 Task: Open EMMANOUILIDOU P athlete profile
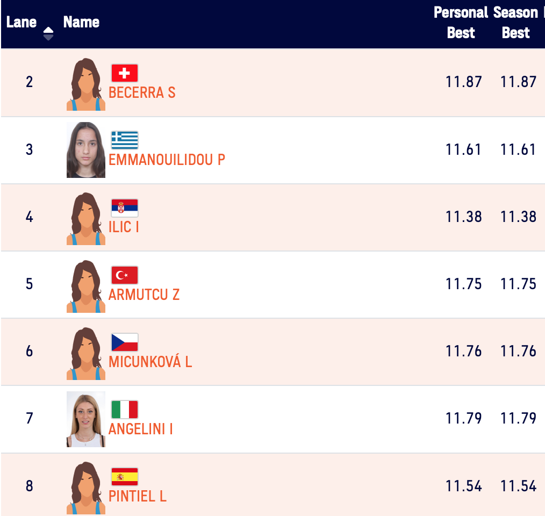click(x=167, y=160)
